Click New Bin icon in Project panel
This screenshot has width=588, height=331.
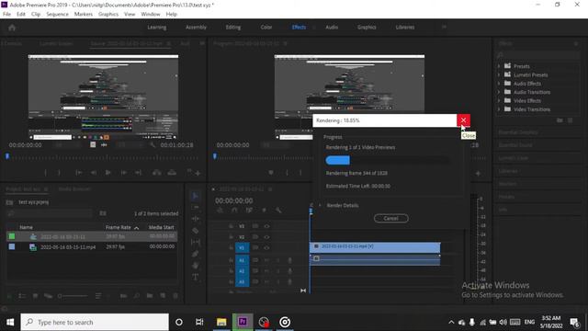(x=150, y=296)
